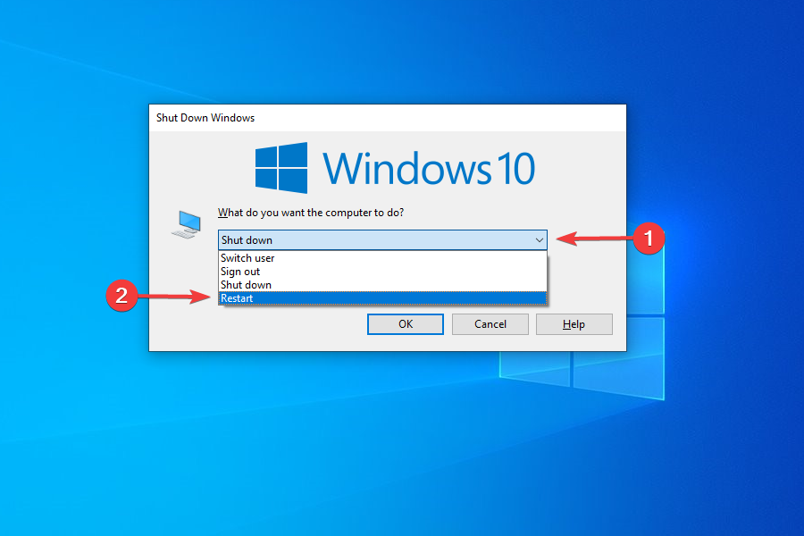
Task: Click the small monitor icon
Action: (x=185, y=223)
